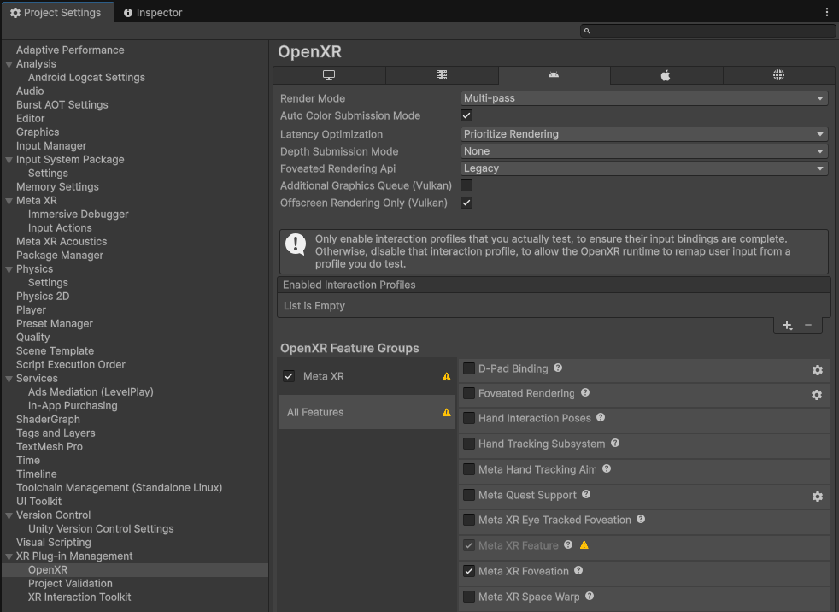Add an interaction profile with plus
The width and height of the screenshot is (839, 612).
point(787,325)
